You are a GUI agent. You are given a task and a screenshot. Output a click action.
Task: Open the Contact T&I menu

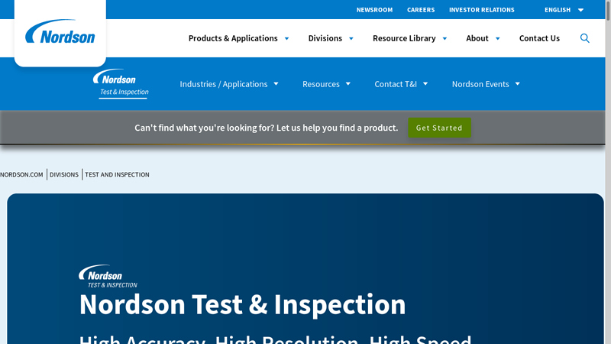tap(396, 84)
